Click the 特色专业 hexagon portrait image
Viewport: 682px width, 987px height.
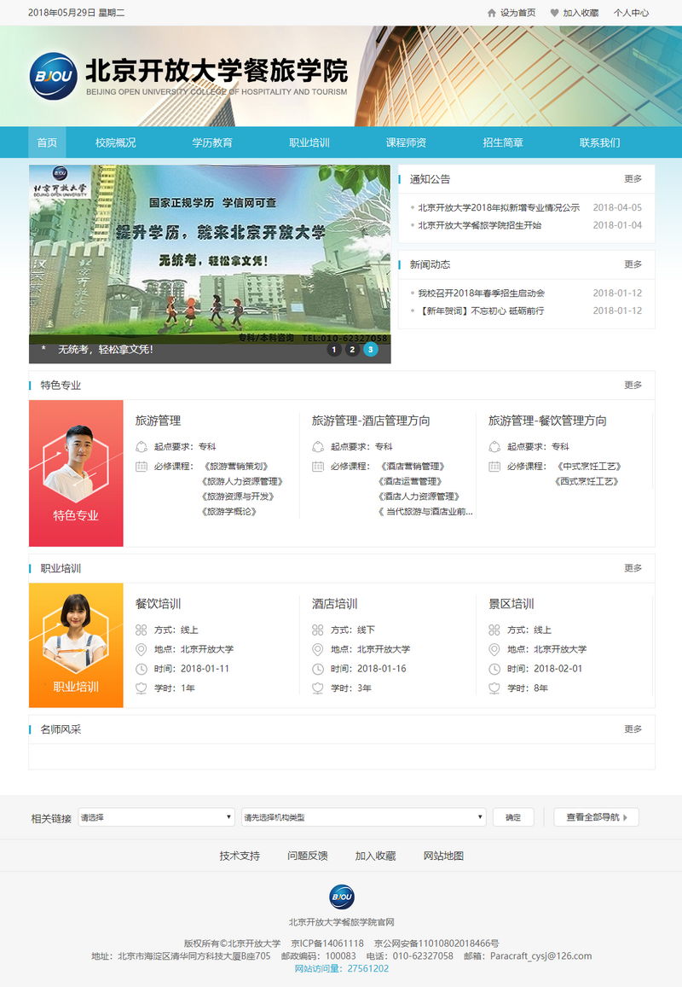(75, 465)
